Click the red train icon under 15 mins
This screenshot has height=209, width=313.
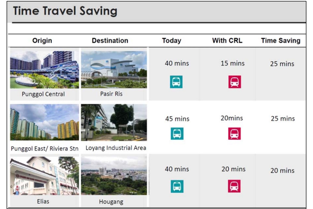coord(234,82)
